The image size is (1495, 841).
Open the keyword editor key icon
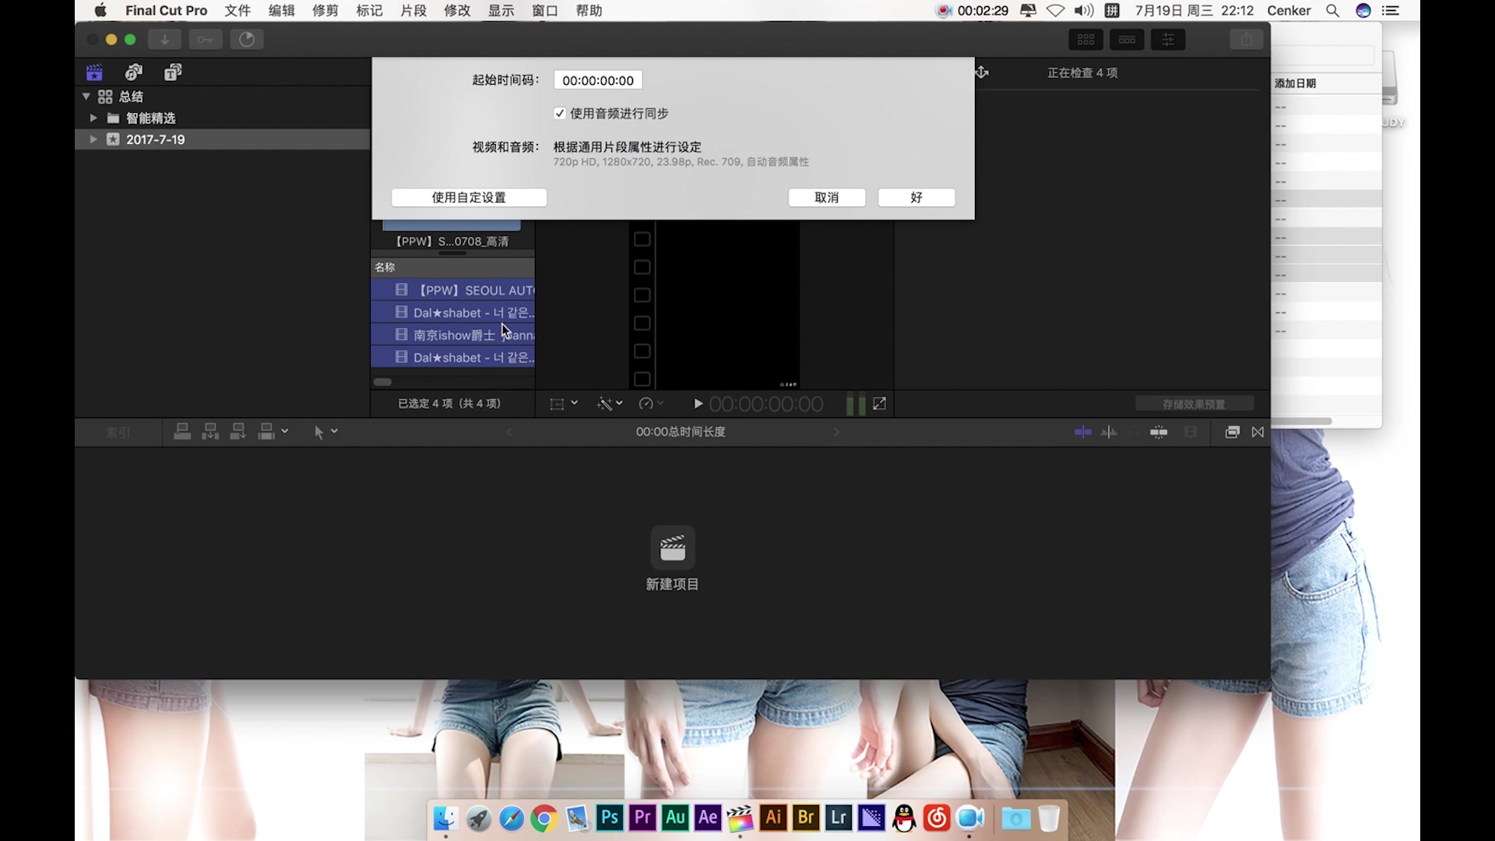click(x=206, y=40)
